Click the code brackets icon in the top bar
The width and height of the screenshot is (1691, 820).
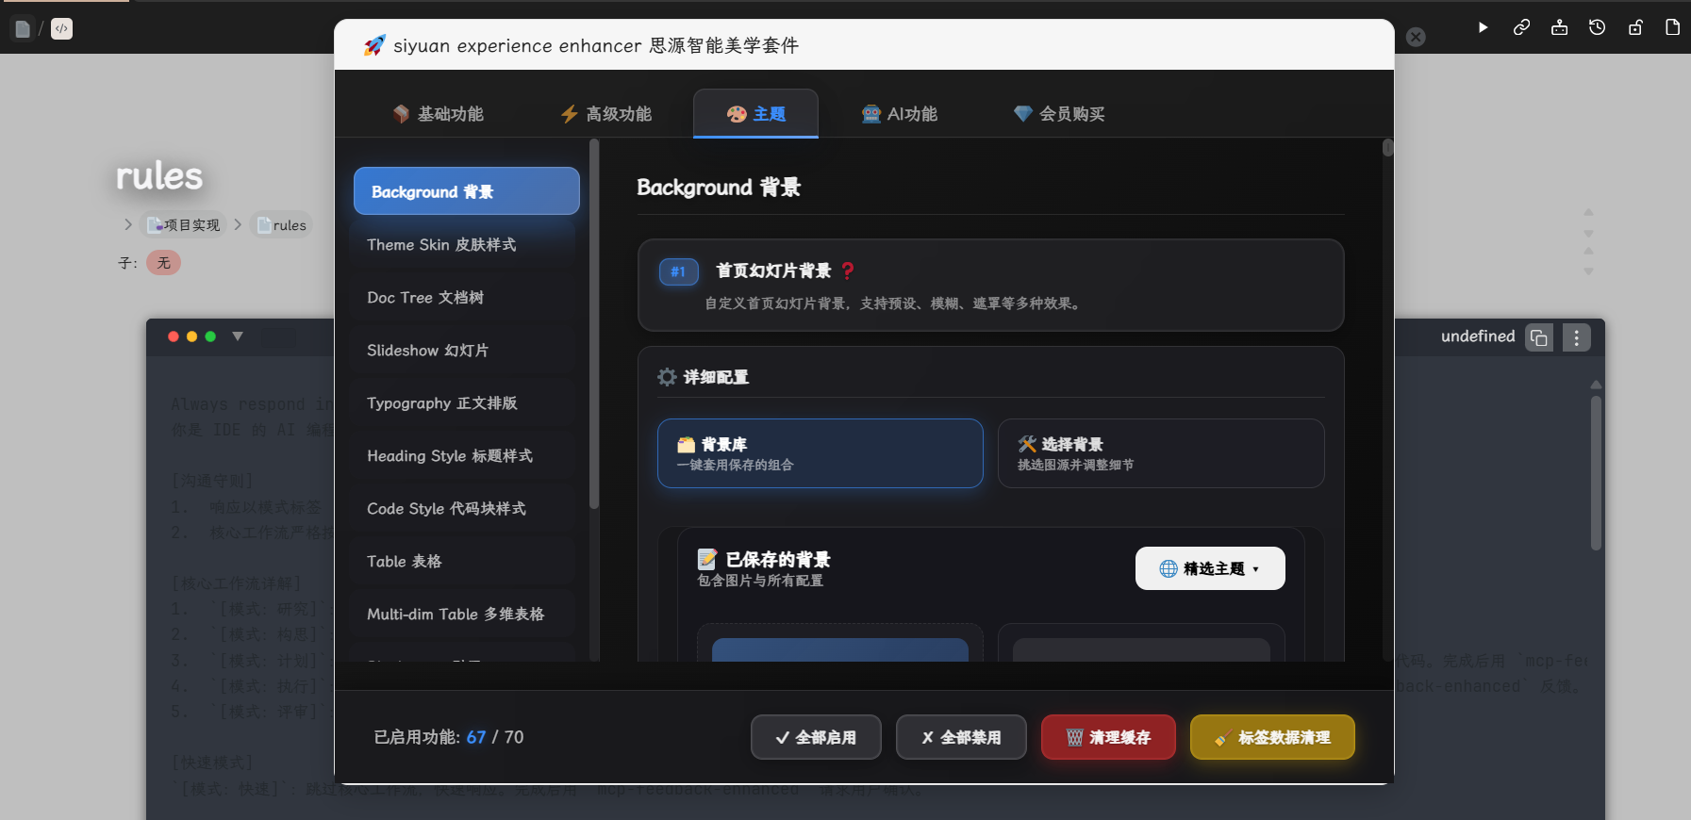61,28
